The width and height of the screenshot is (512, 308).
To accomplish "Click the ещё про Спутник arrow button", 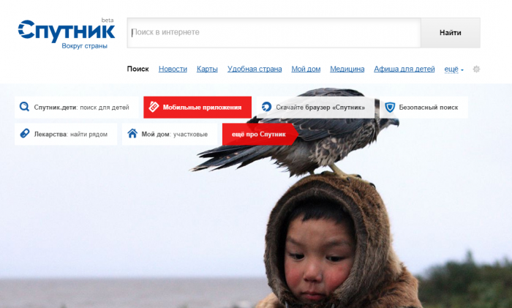I will (260, 134).
